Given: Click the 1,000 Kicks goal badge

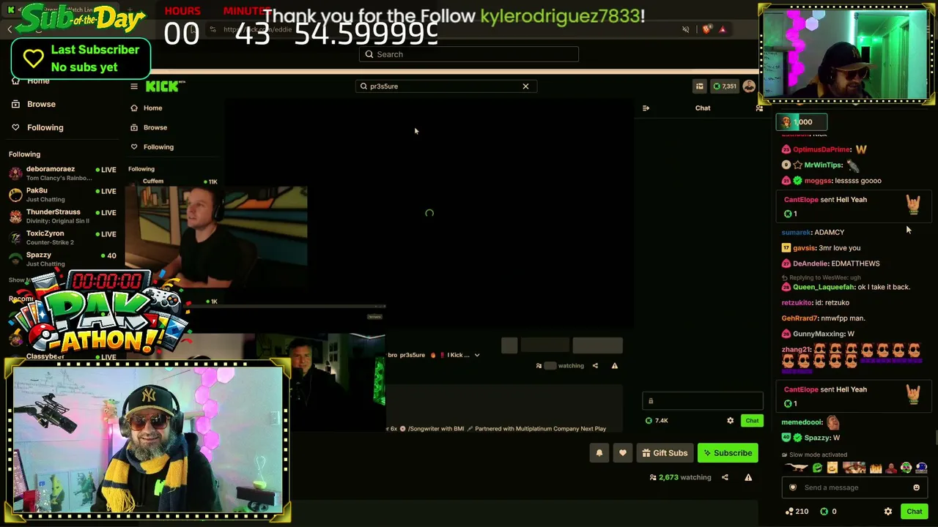Looking at the screenshot, I should tap(802, 122).
